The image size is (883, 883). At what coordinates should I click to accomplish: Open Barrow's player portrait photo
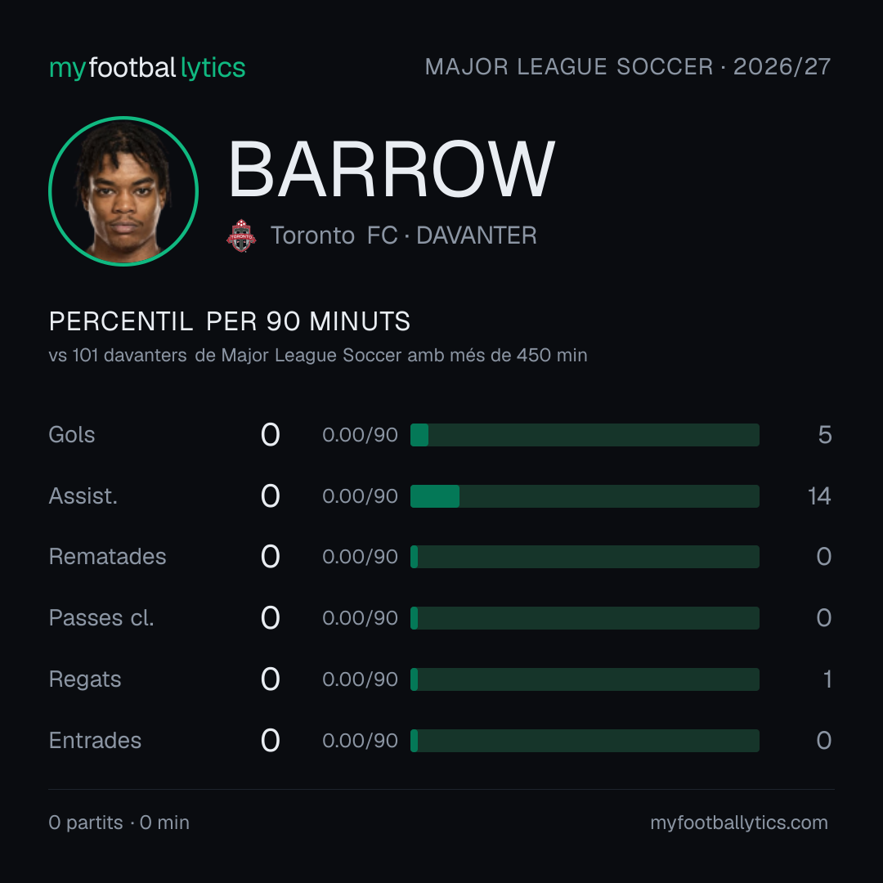click(x=123, y=190)
